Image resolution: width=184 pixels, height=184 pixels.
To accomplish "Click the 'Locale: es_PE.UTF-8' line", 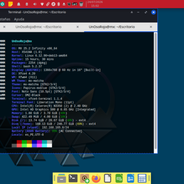I will pyautogui.click(x=28, y=135).
